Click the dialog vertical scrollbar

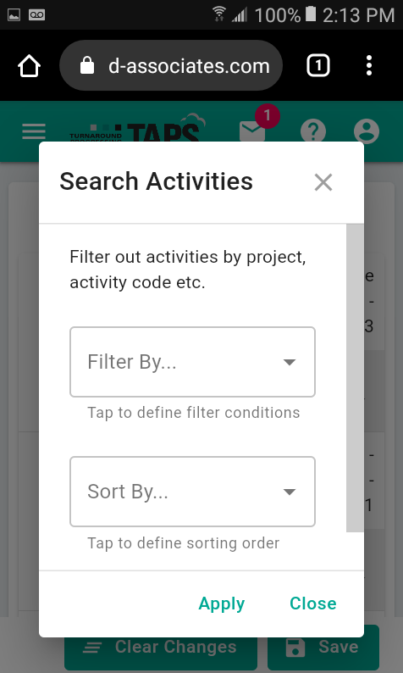coord(355,378)
